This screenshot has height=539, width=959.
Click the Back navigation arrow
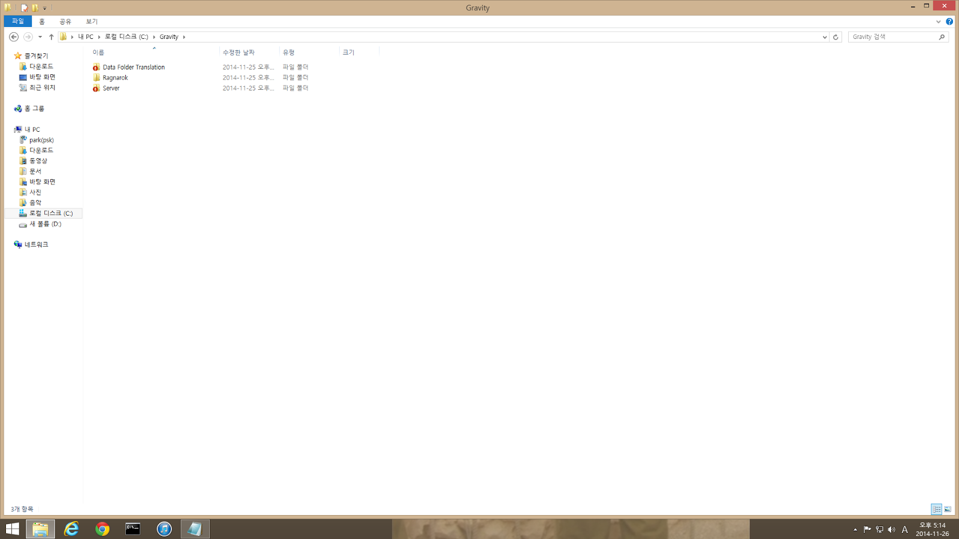(x=14, y=37)
